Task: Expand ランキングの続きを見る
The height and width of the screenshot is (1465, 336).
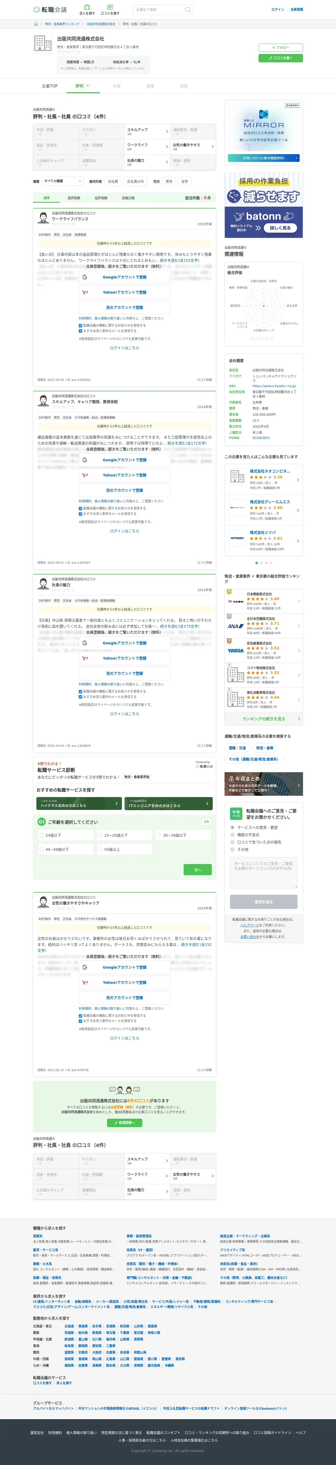Action: 264,719
